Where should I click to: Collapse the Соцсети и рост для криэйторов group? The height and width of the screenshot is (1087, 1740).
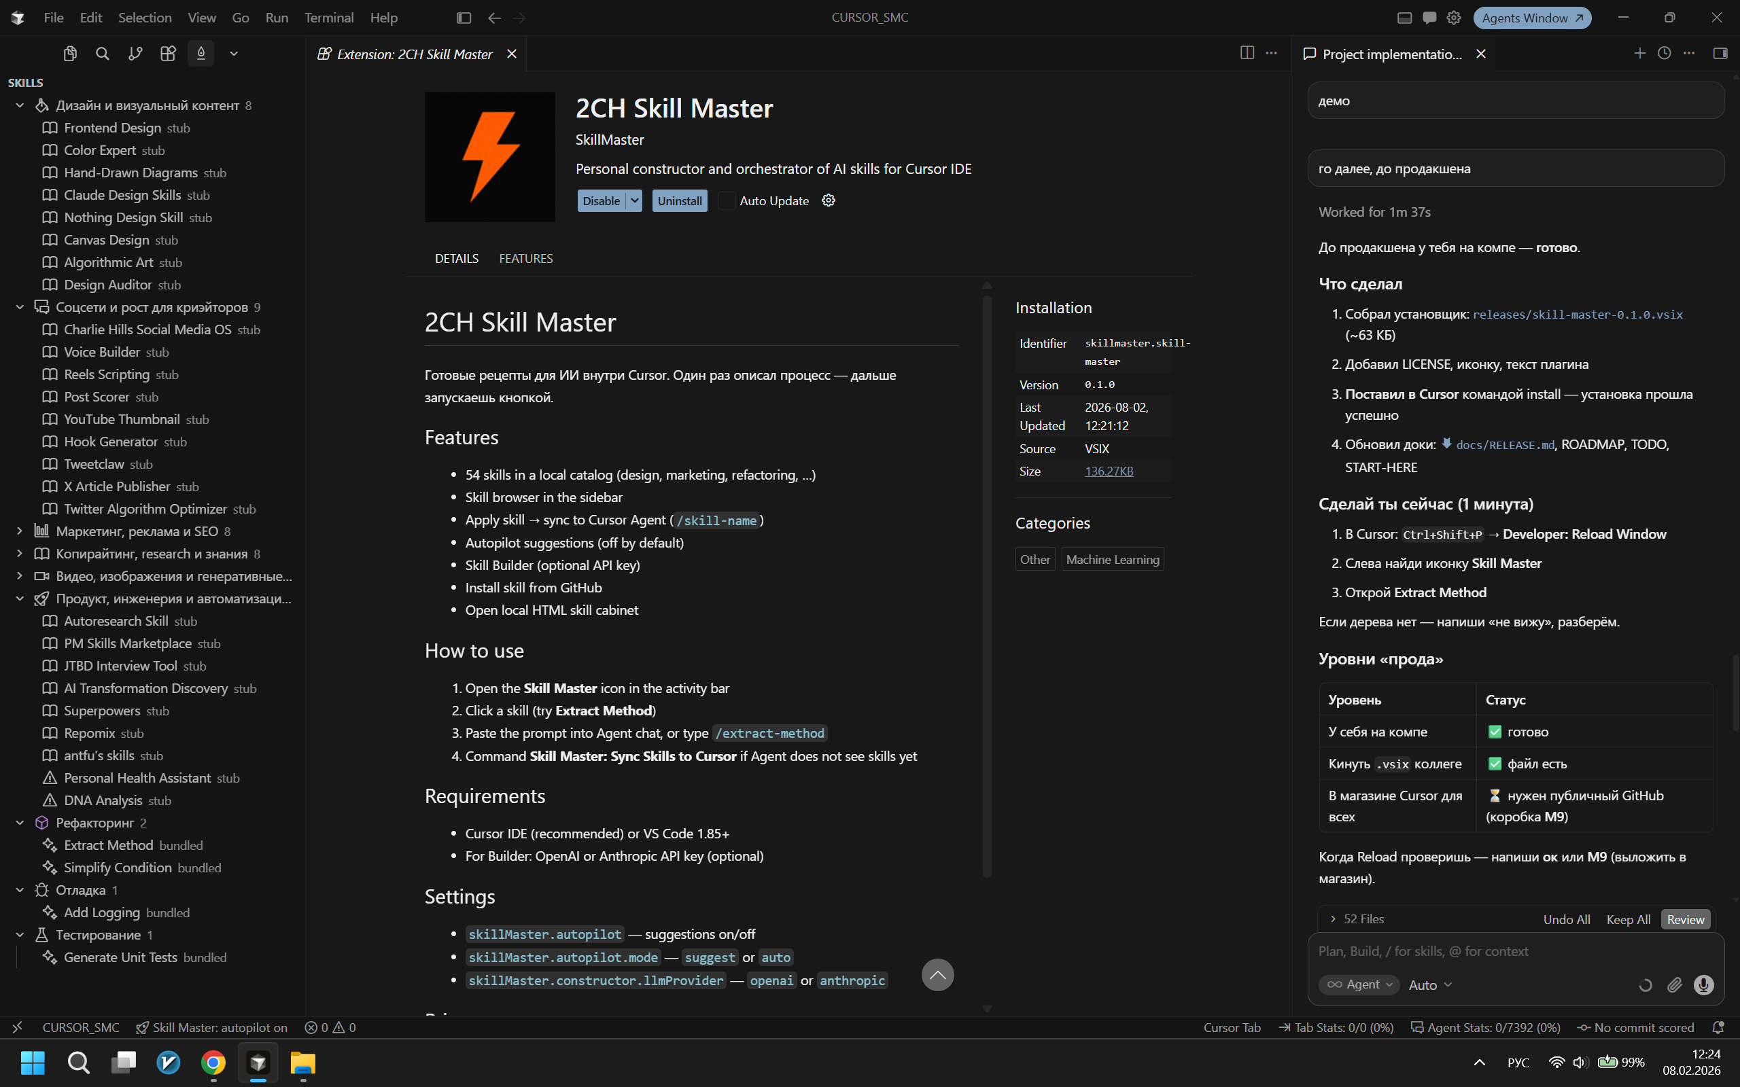[20, 307]
